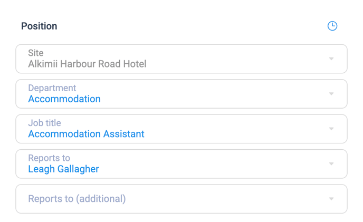Click blank space inside the Site box

tap(237, 59)
